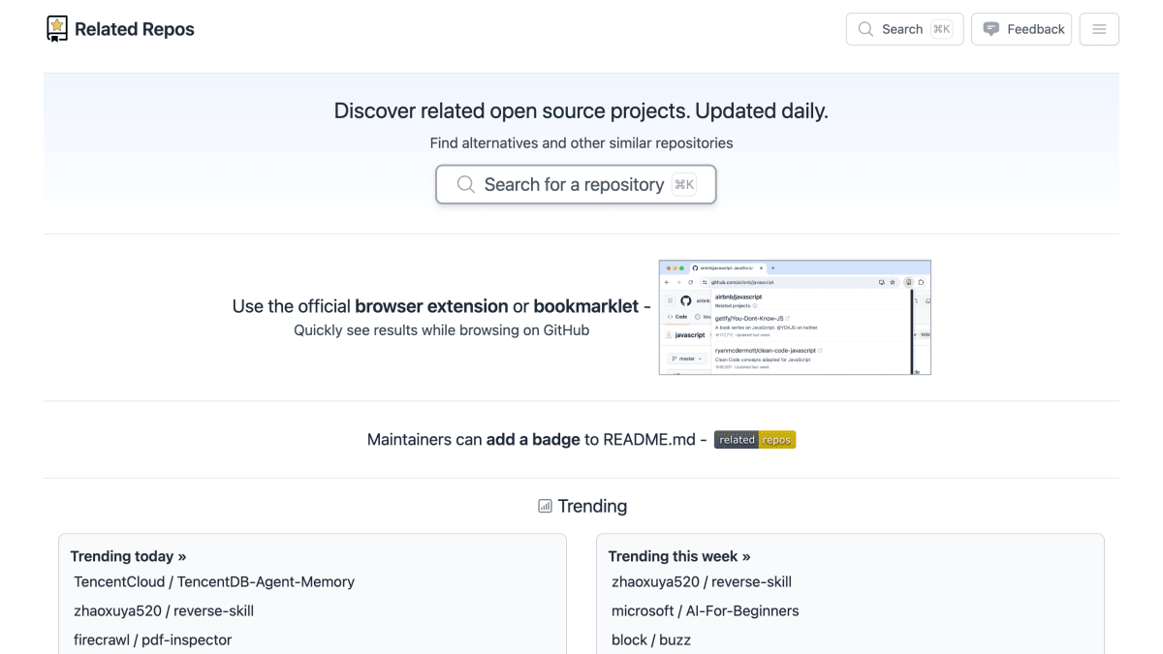
Task: Open block / buzz repo
Action: (x=651, y=640)
